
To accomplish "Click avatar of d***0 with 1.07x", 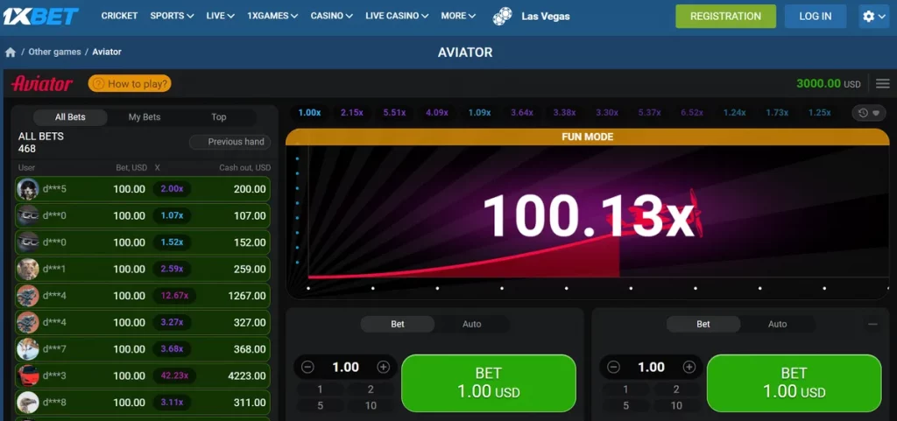I will tap(27, 216).
